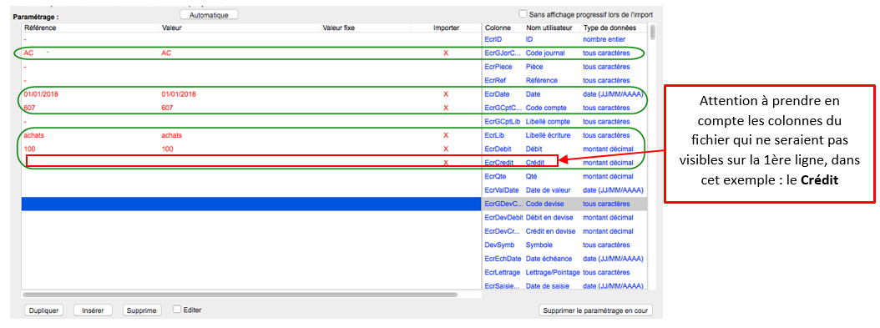Click 01/01/2018 in the Valeur column
The width and height of the screenshot is (880, 328).
point(179,94)
